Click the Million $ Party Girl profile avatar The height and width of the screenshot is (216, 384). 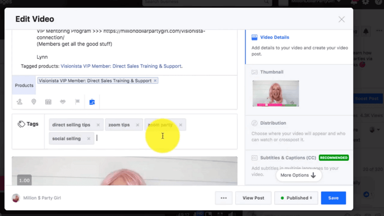click(x=16, y=198)
